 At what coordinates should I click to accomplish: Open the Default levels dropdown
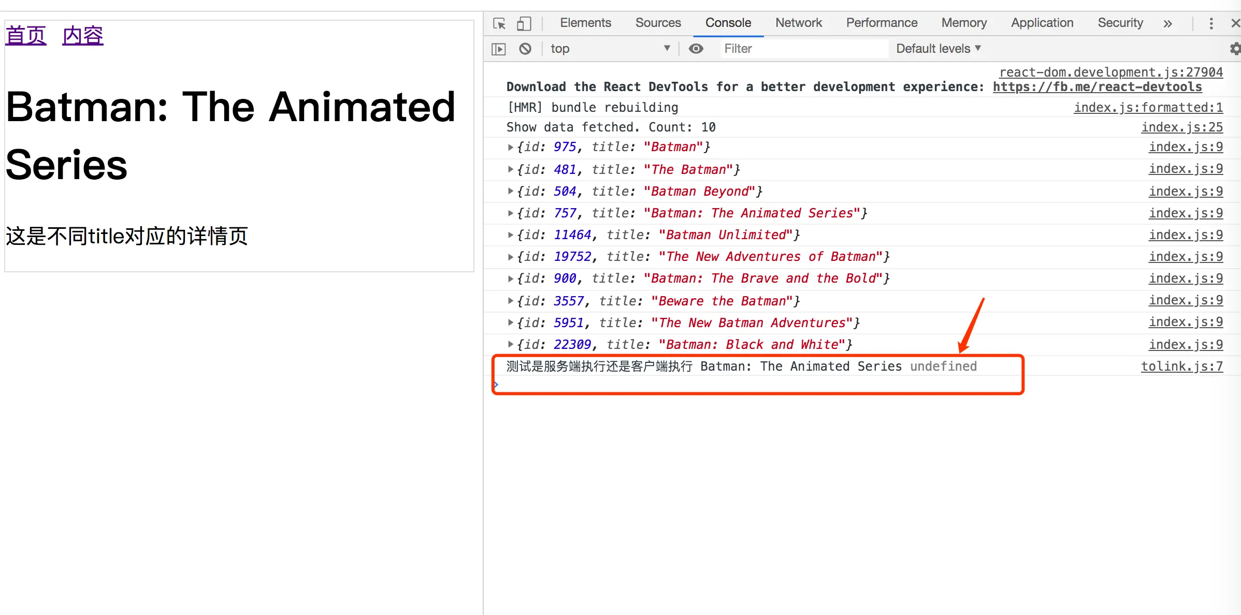tap(938, 49)
